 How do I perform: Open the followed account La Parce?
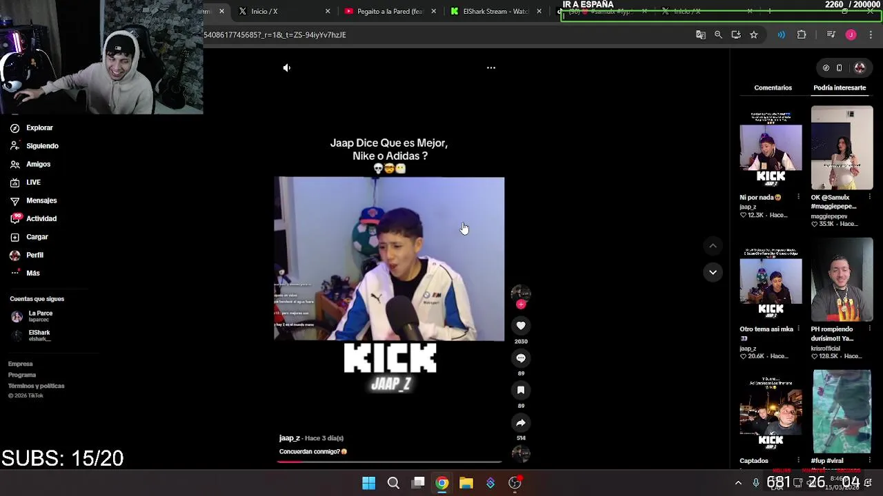point(32,316)
